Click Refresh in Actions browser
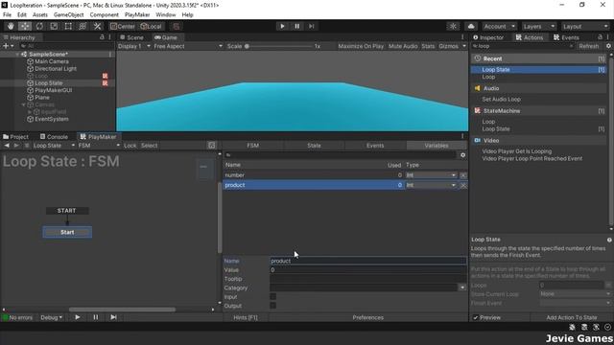Screen dimensions: 614x345 (x=588, y=46)
